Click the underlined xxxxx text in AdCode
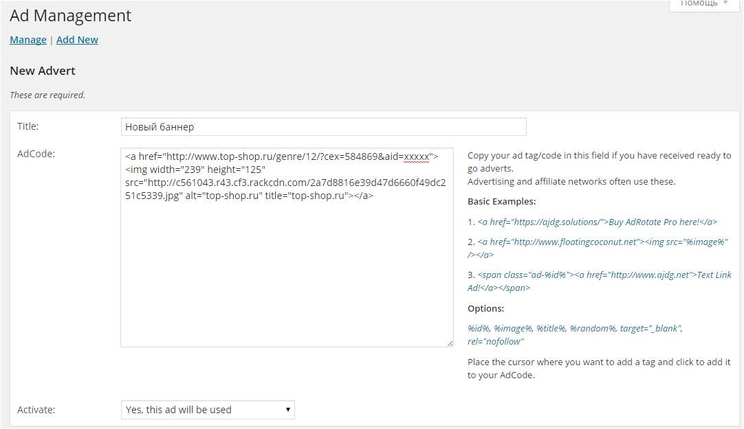 coord(416,156)
